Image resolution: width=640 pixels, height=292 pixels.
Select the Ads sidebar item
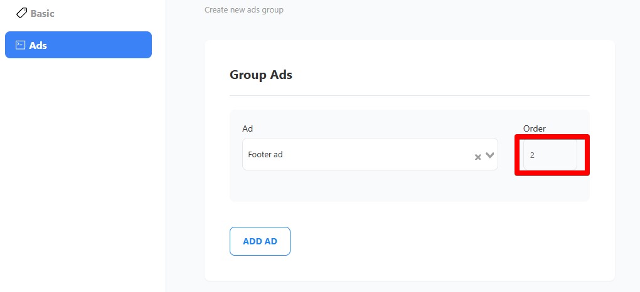(78, 45)
